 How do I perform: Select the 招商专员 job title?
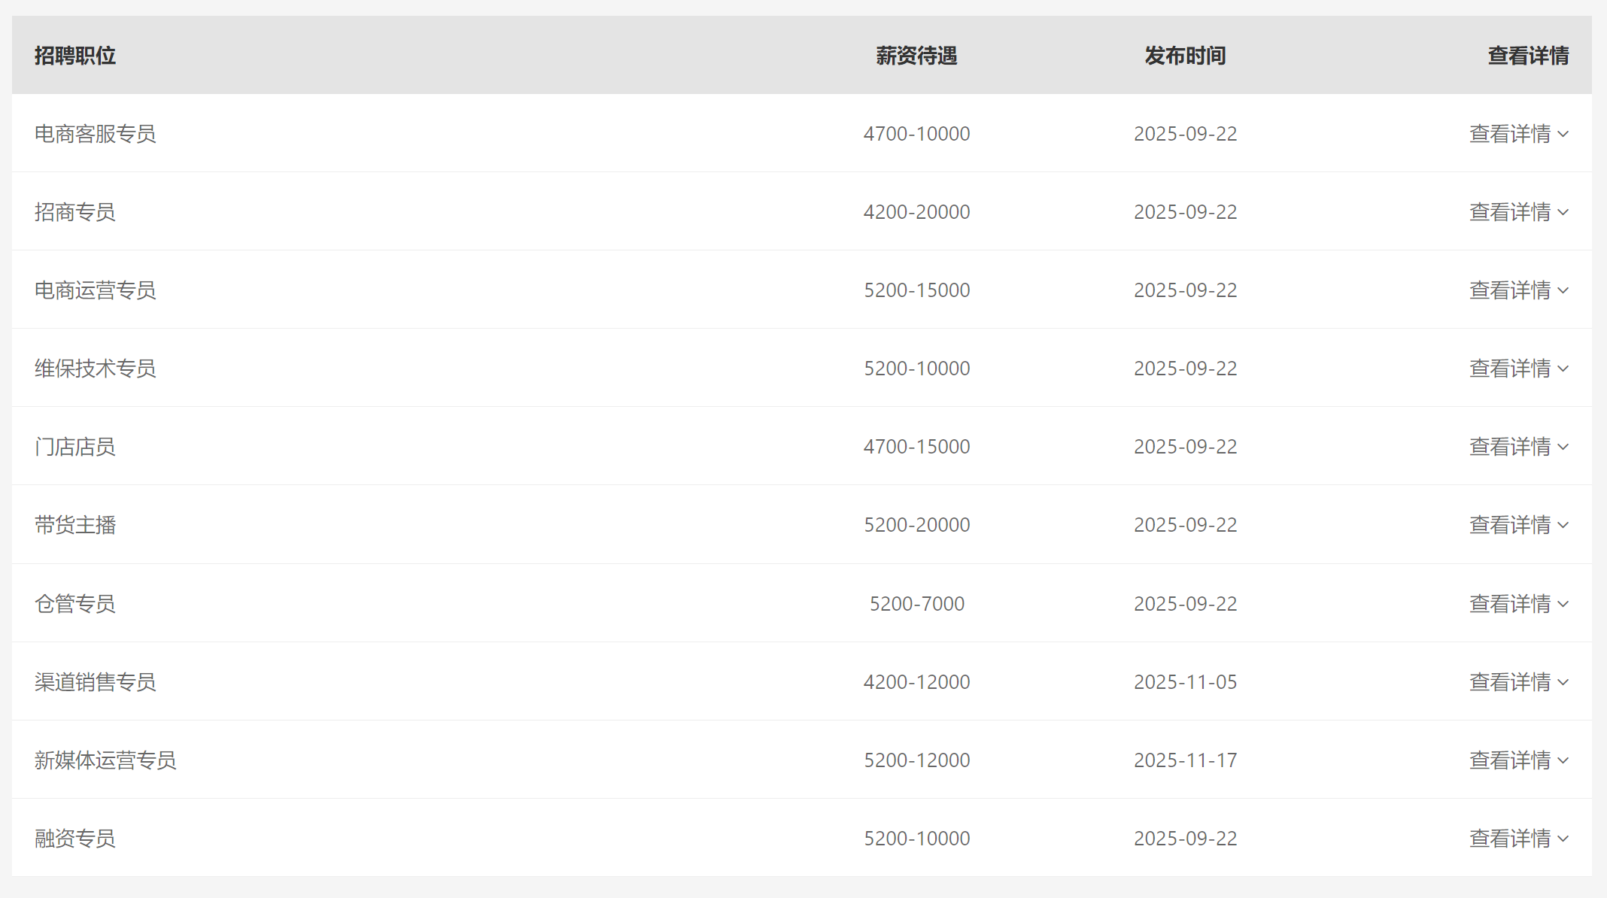[x=75, y=212]
